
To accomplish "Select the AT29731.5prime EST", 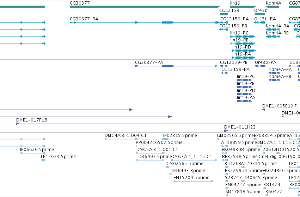I will [x=243, y=168].
